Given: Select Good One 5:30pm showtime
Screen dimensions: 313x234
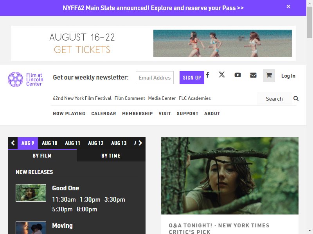Looking at the screenshot, I should pos(62,209).
